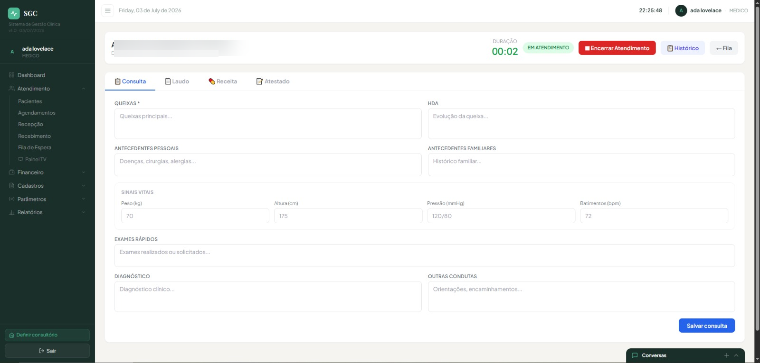Click the Antecedentes Pessoais field
Screen dimensions: 760x363
[x=268, y=165]
